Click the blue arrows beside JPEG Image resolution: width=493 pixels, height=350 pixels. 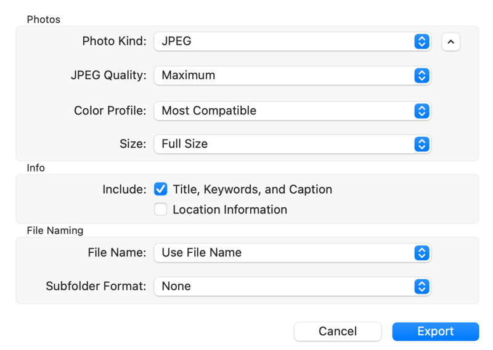pyautogui.click(x=422, y=42)
